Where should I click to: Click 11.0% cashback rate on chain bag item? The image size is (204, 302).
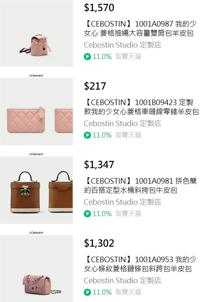[102, 292]
